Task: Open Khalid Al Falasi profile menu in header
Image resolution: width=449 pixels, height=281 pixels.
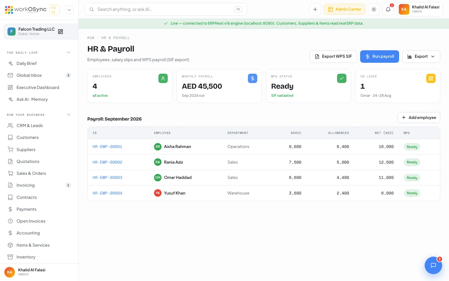Action: (420, 9)
